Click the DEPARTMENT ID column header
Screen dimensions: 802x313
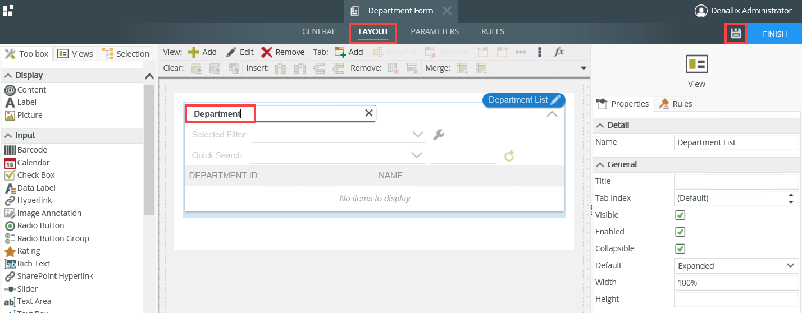tap(223, 176)
